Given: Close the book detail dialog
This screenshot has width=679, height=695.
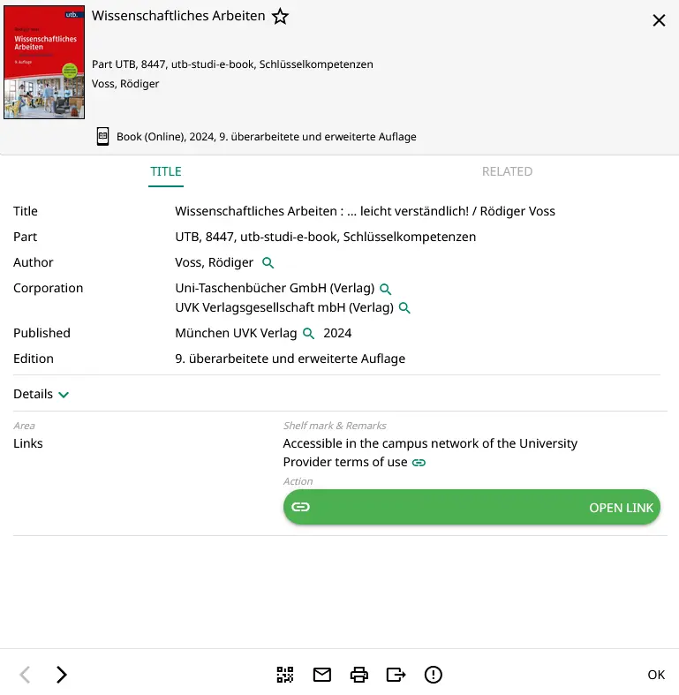Looking at the screenshot, I should coord(659,21).
